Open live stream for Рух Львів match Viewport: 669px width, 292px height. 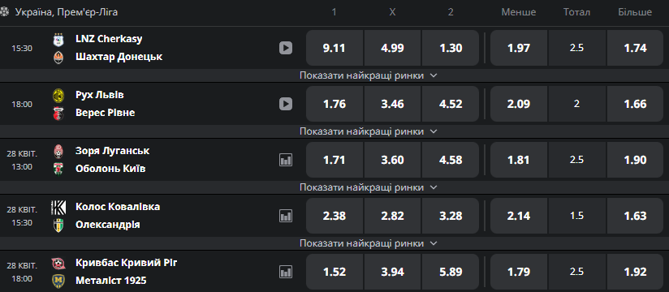tap(286, 104)
